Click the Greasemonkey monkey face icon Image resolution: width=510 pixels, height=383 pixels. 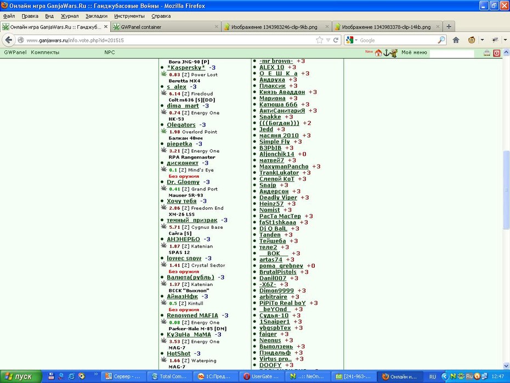tap(472, 40)
